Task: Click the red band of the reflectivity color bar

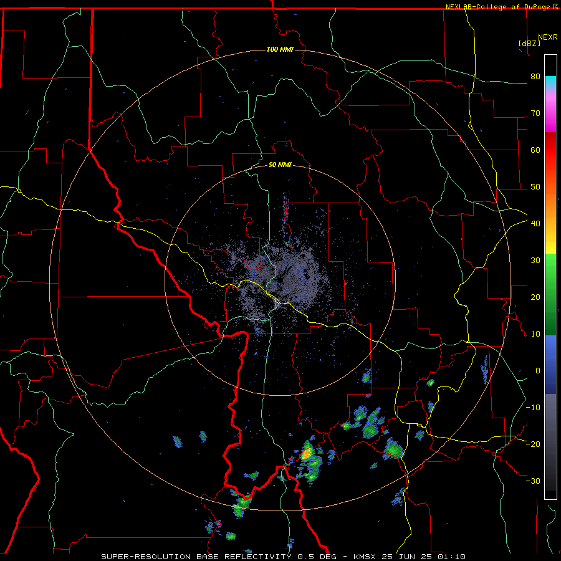Action: tap(550, 150)
